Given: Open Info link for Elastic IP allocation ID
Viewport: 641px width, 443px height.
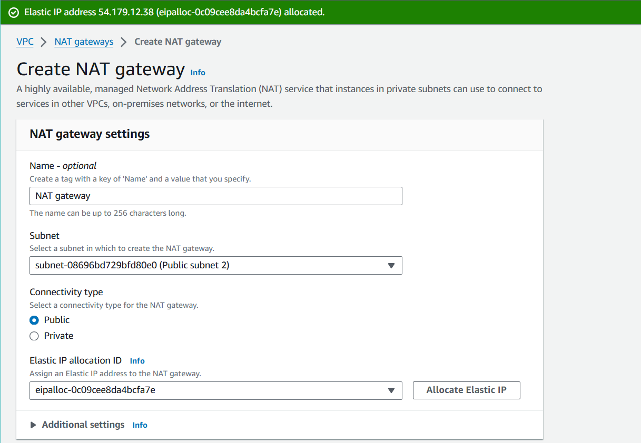Looking at the screenshot, I should pyautogui.click(x=137, y=361).
